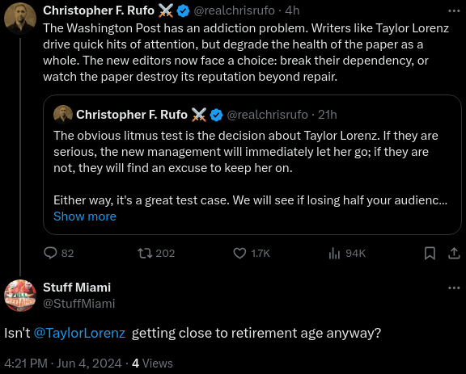Open the quoted tweet about litmus test

[252, 165]
